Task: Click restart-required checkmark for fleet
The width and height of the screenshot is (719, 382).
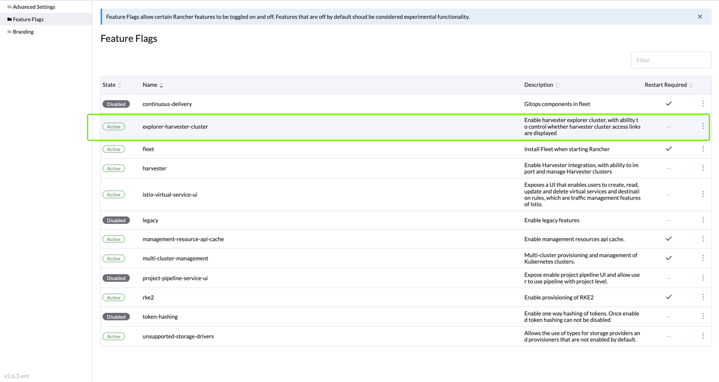Action: [x=669, y=149]
